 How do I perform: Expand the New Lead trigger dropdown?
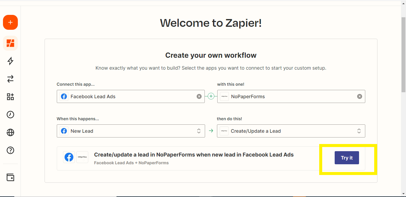(199, 131)
